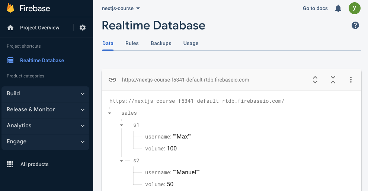The height and width of the screenshot is (191, 368).
Task: Expand the Build category
Action: [45, 93]
